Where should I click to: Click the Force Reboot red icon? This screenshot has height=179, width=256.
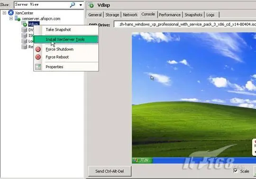[38, 57]
